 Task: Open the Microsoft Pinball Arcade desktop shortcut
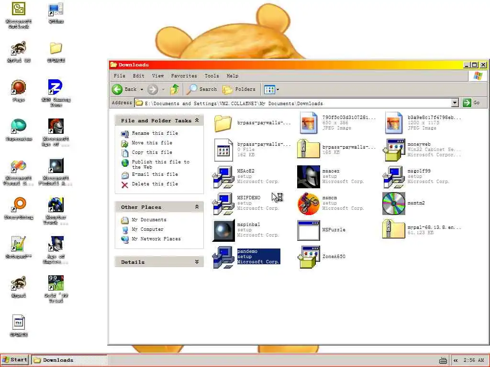click(x=56, y=172)
